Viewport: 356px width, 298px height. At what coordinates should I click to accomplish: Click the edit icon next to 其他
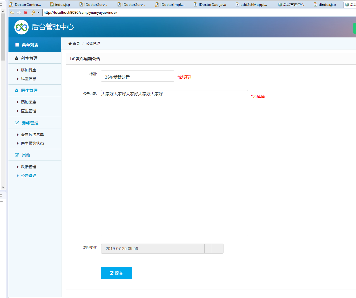pos(16,155)
